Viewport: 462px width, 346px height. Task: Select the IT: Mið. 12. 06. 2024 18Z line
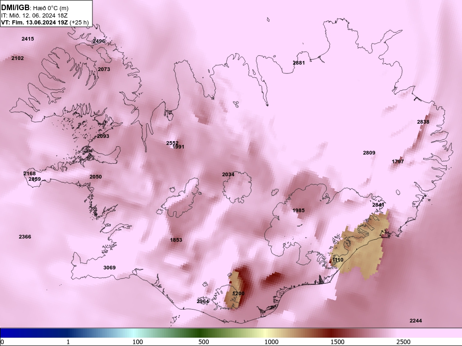(x=34, y=16)
